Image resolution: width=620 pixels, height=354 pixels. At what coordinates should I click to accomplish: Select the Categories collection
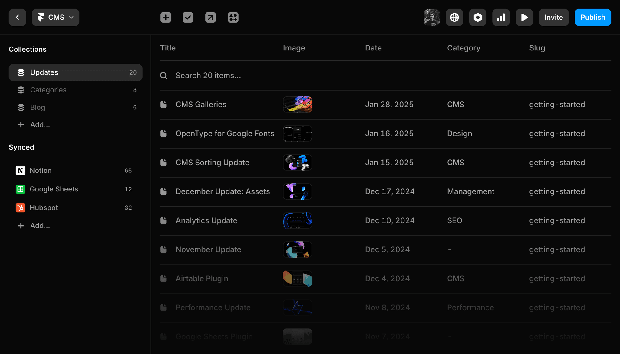[x=48, y=90]
